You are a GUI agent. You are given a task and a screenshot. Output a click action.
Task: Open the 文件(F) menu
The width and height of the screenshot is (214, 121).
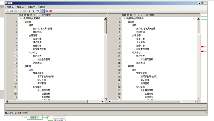(11, 7)
